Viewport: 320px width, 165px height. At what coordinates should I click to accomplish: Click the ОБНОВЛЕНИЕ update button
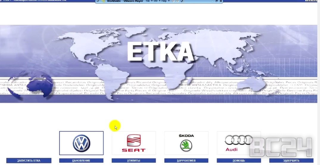[81, 161]
